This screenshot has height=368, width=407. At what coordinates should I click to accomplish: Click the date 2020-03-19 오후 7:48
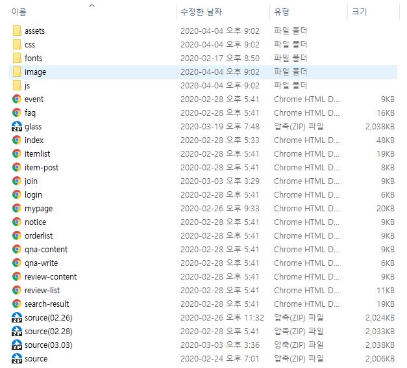220,126
